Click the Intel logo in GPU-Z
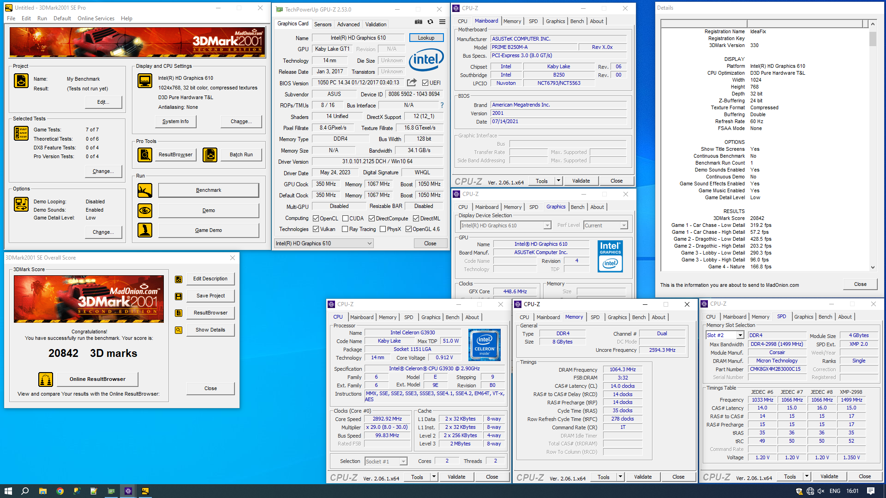Screen dimensions: 886x498 [426, 59]
